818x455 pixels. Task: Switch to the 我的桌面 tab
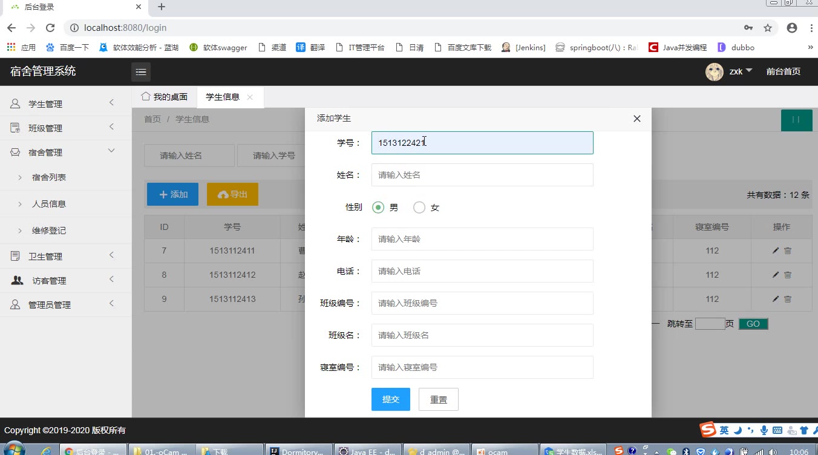(x=165, y=97)
